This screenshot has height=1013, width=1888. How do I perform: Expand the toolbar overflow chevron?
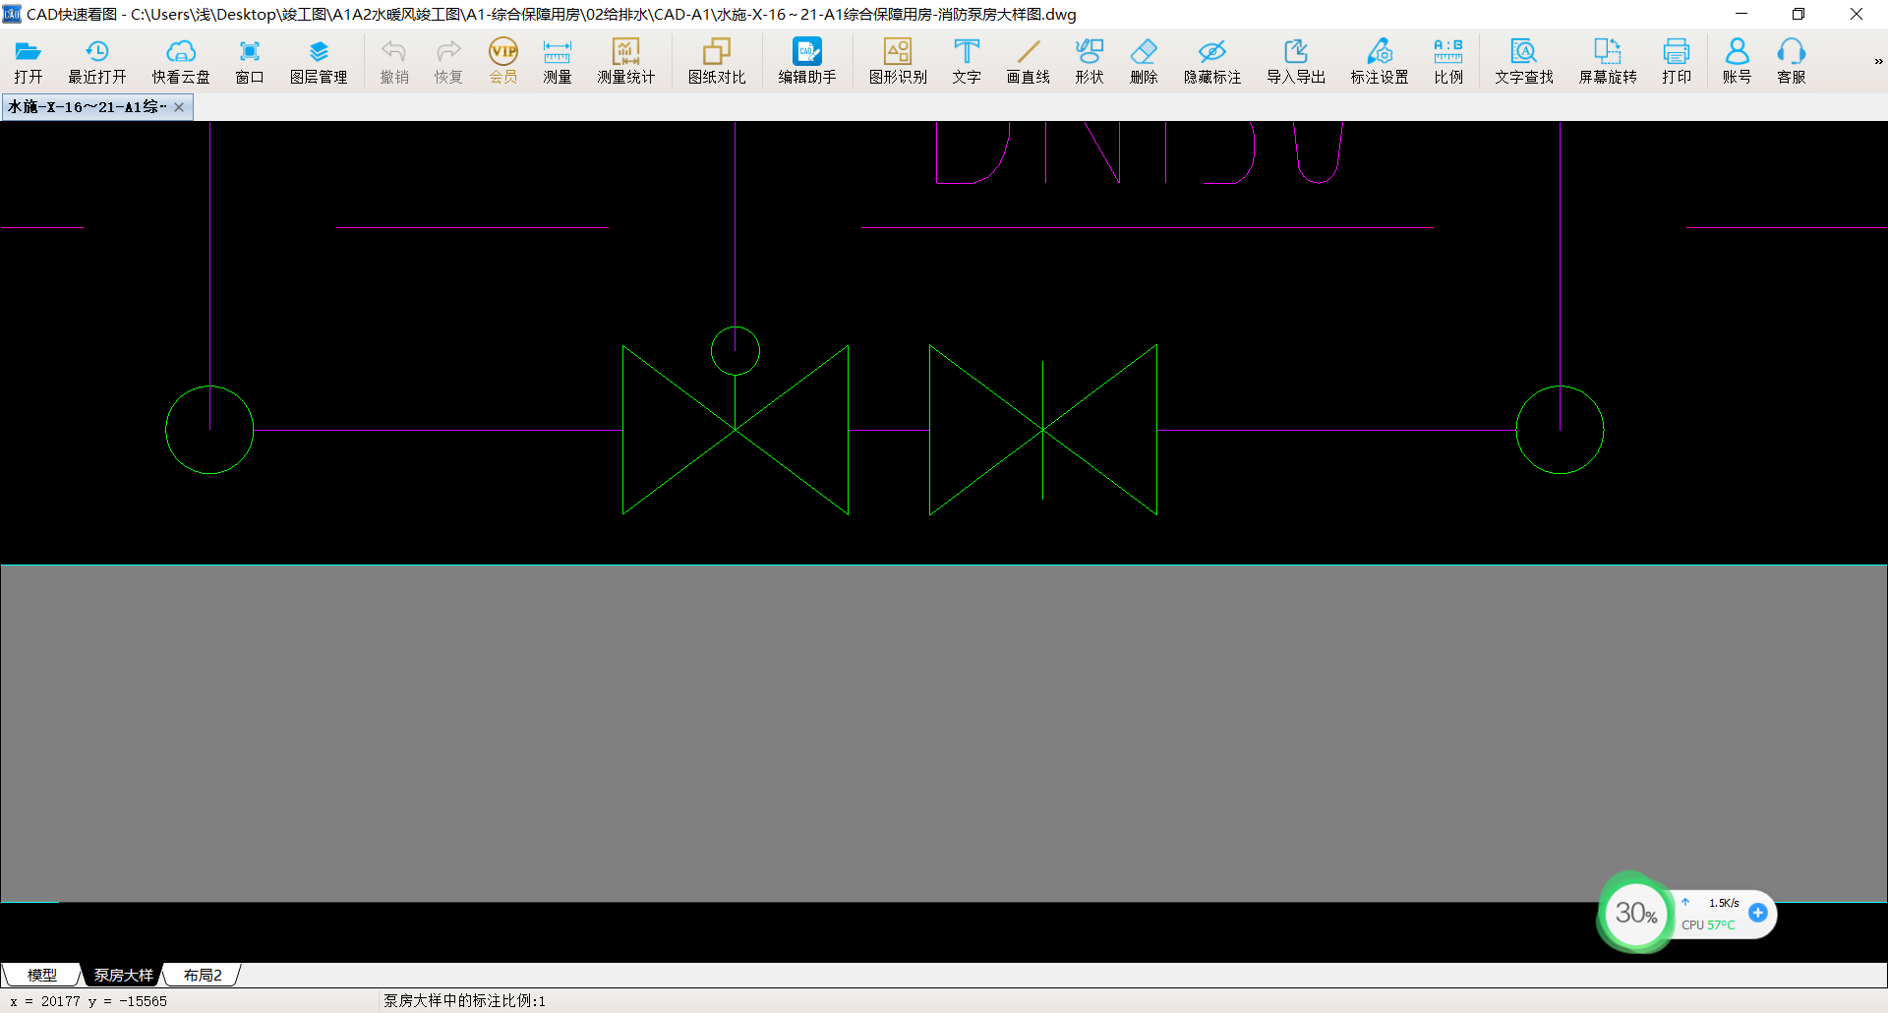point(1878,61)
